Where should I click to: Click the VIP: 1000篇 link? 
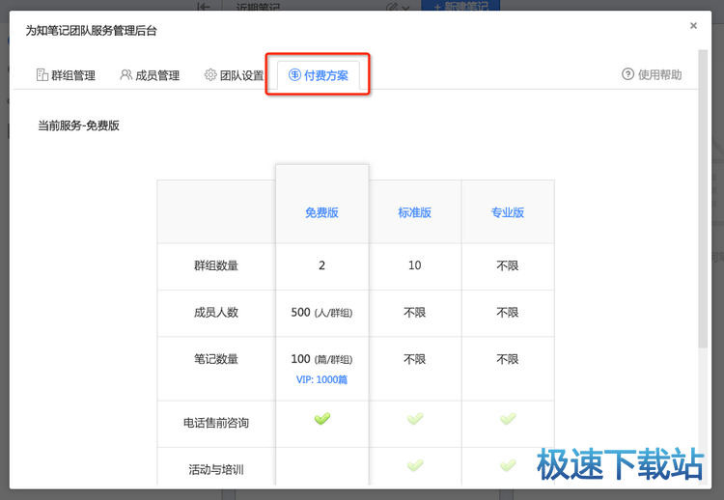tap(321, 379)
